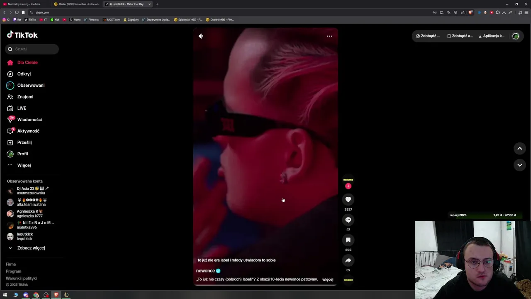Open the browser downloads icon
Image resolution: width=531 pixels, height=299 pixels.
point(504,12)
